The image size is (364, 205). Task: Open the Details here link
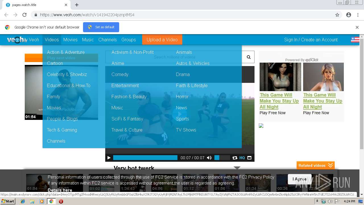[60, 190]
